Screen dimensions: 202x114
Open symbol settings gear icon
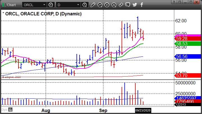[51, 5]
